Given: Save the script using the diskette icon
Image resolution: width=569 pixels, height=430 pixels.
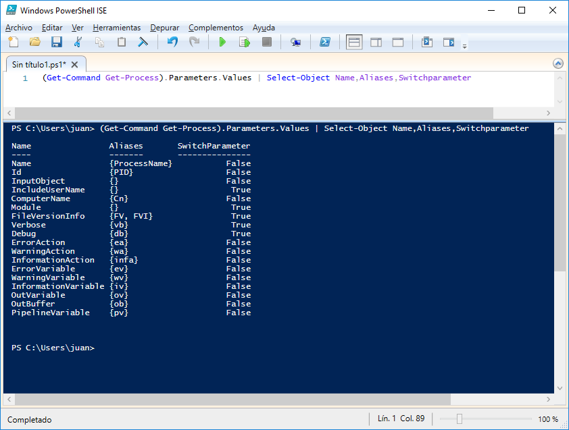Looking at the screenshot, I should [57, 42].
